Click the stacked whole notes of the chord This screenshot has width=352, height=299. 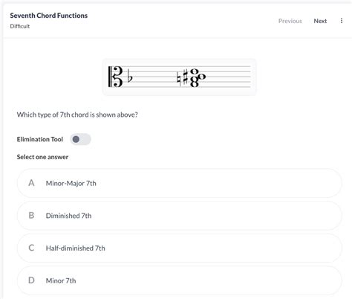[x=198, y=77]
